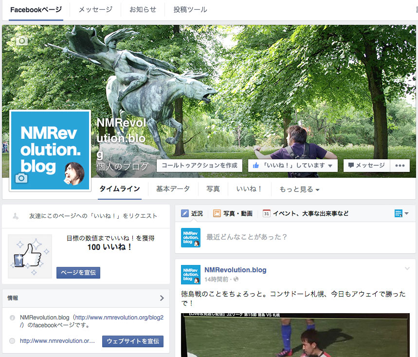The width and height of the screenshot is (418, 357).
Task: Click the profile picture camera icon
Action: pos(21,178)
